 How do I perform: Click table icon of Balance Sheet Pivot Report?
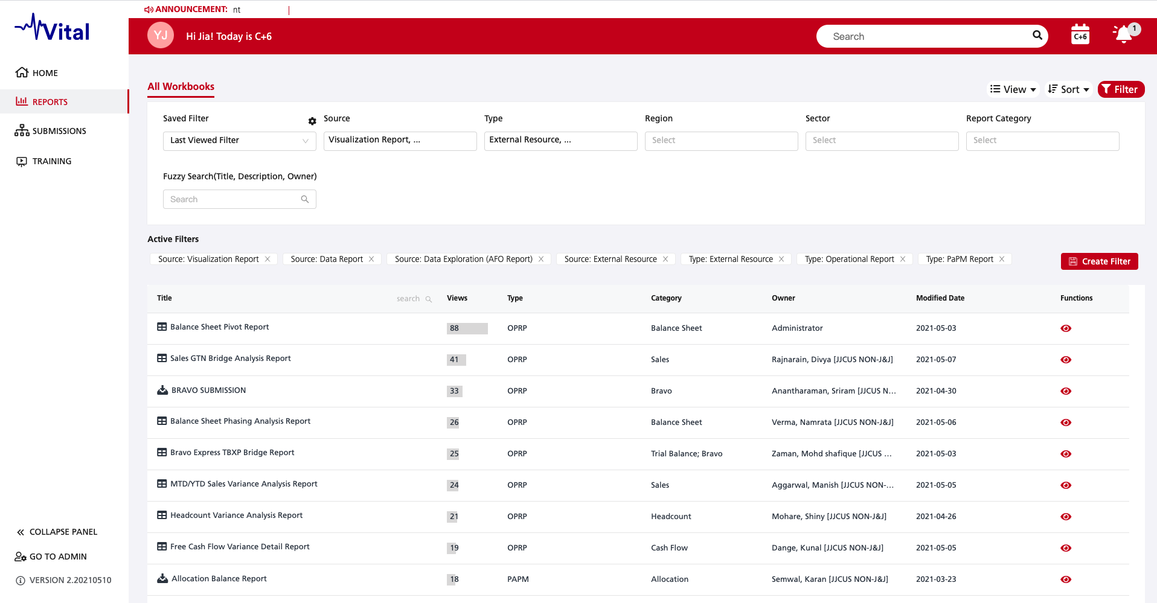pyautogui.click(x=162, y=327)
